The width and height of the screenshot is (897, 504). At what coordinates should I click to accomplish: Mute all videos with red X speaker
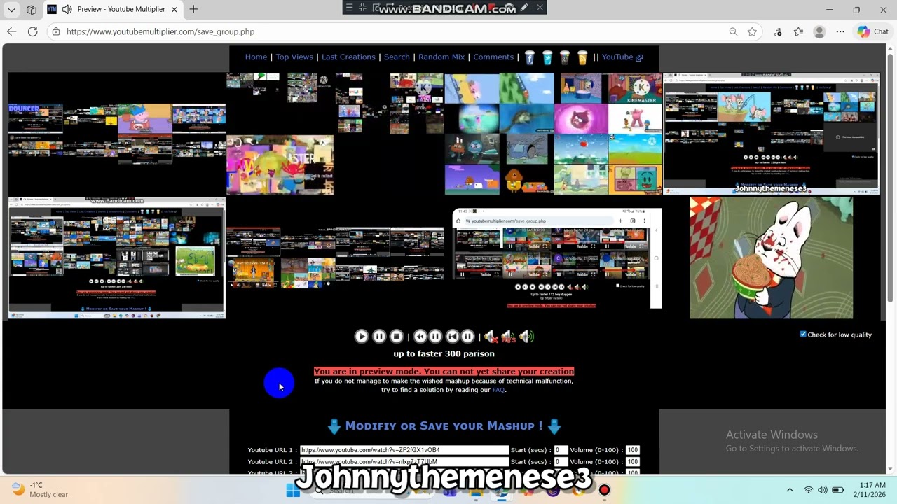coord(491,337)
